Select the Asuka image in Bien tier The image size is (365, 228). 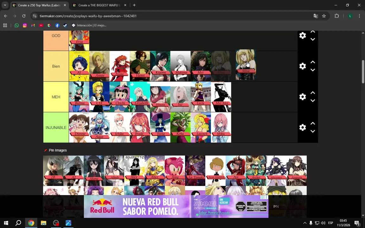click(120, 66)
